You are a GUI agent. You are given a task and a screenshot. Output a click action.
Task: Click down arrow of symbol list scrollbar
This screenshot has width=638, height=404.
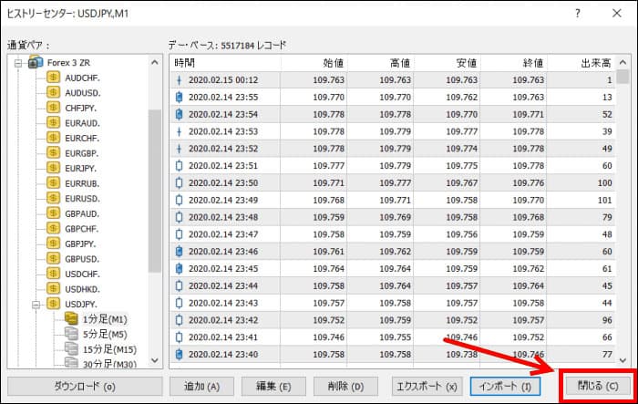(155, 360)
